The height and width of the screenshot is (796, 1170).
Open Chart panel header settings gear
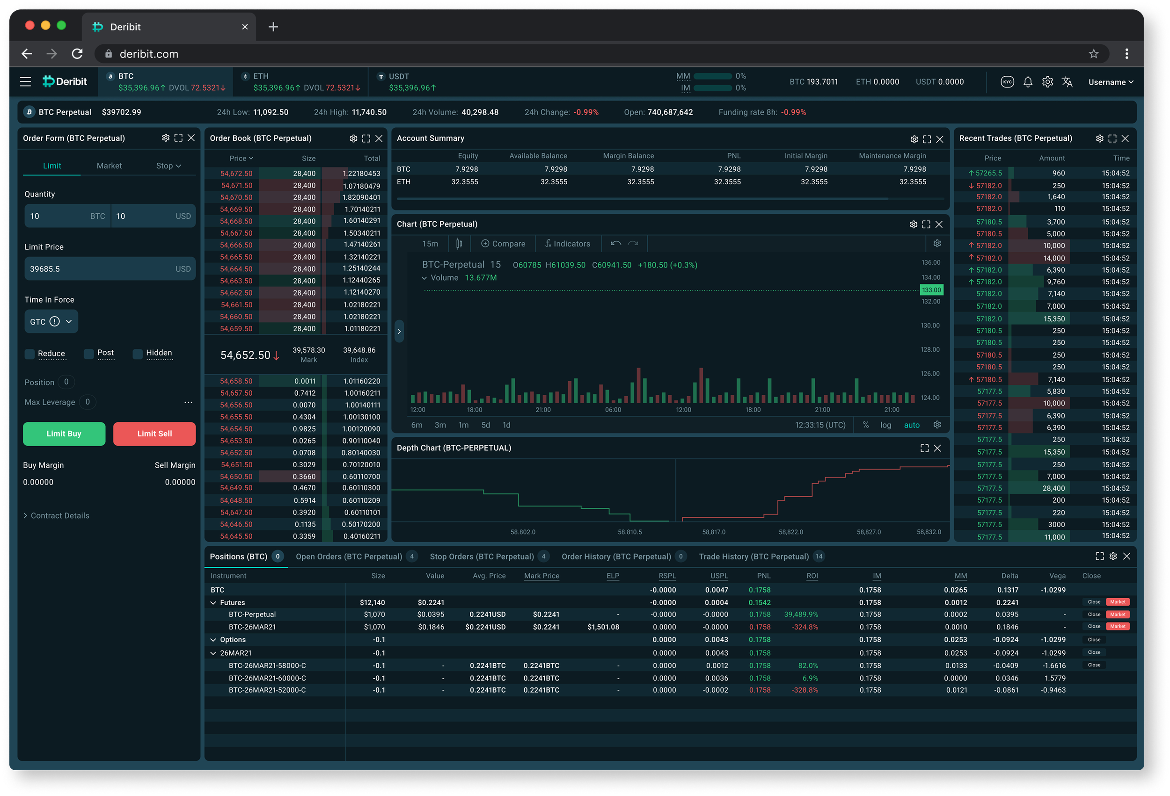(913, 224)
